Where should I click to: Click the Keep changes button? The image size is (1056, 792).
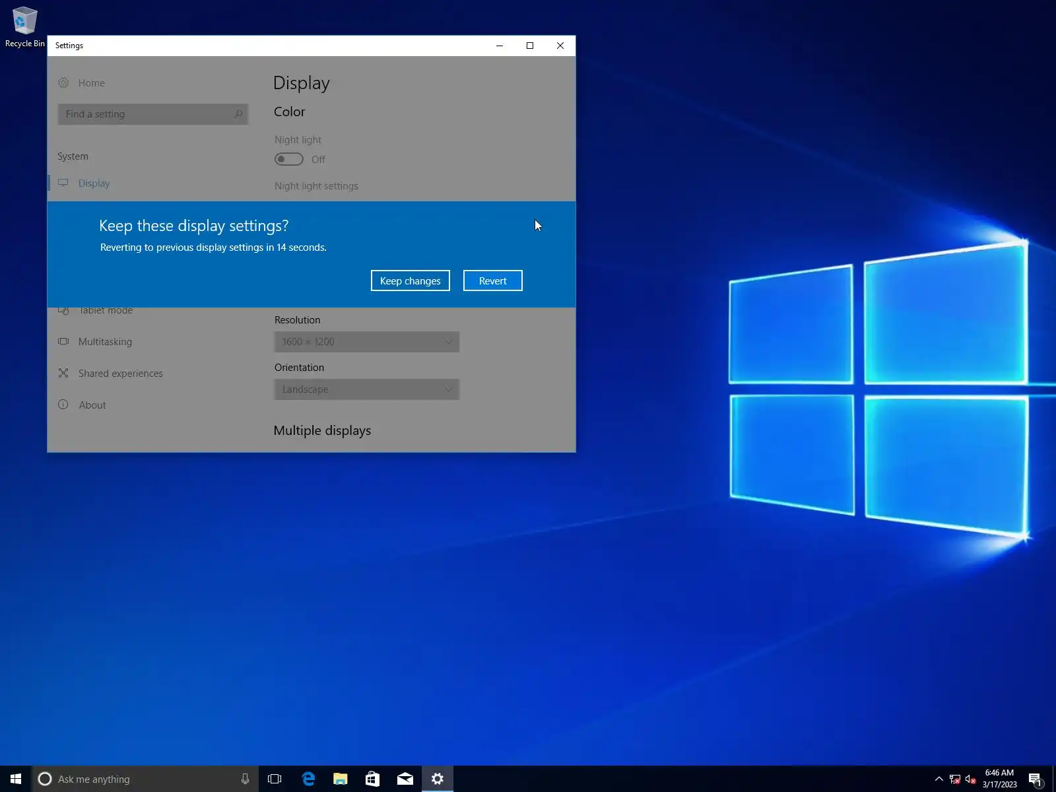(410, 280)
